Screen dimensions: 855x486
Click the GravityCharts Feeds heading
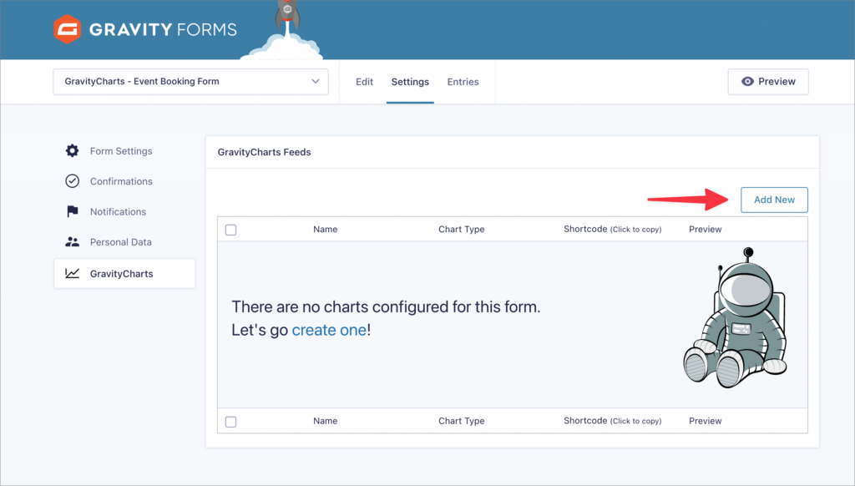coord(264,152)
